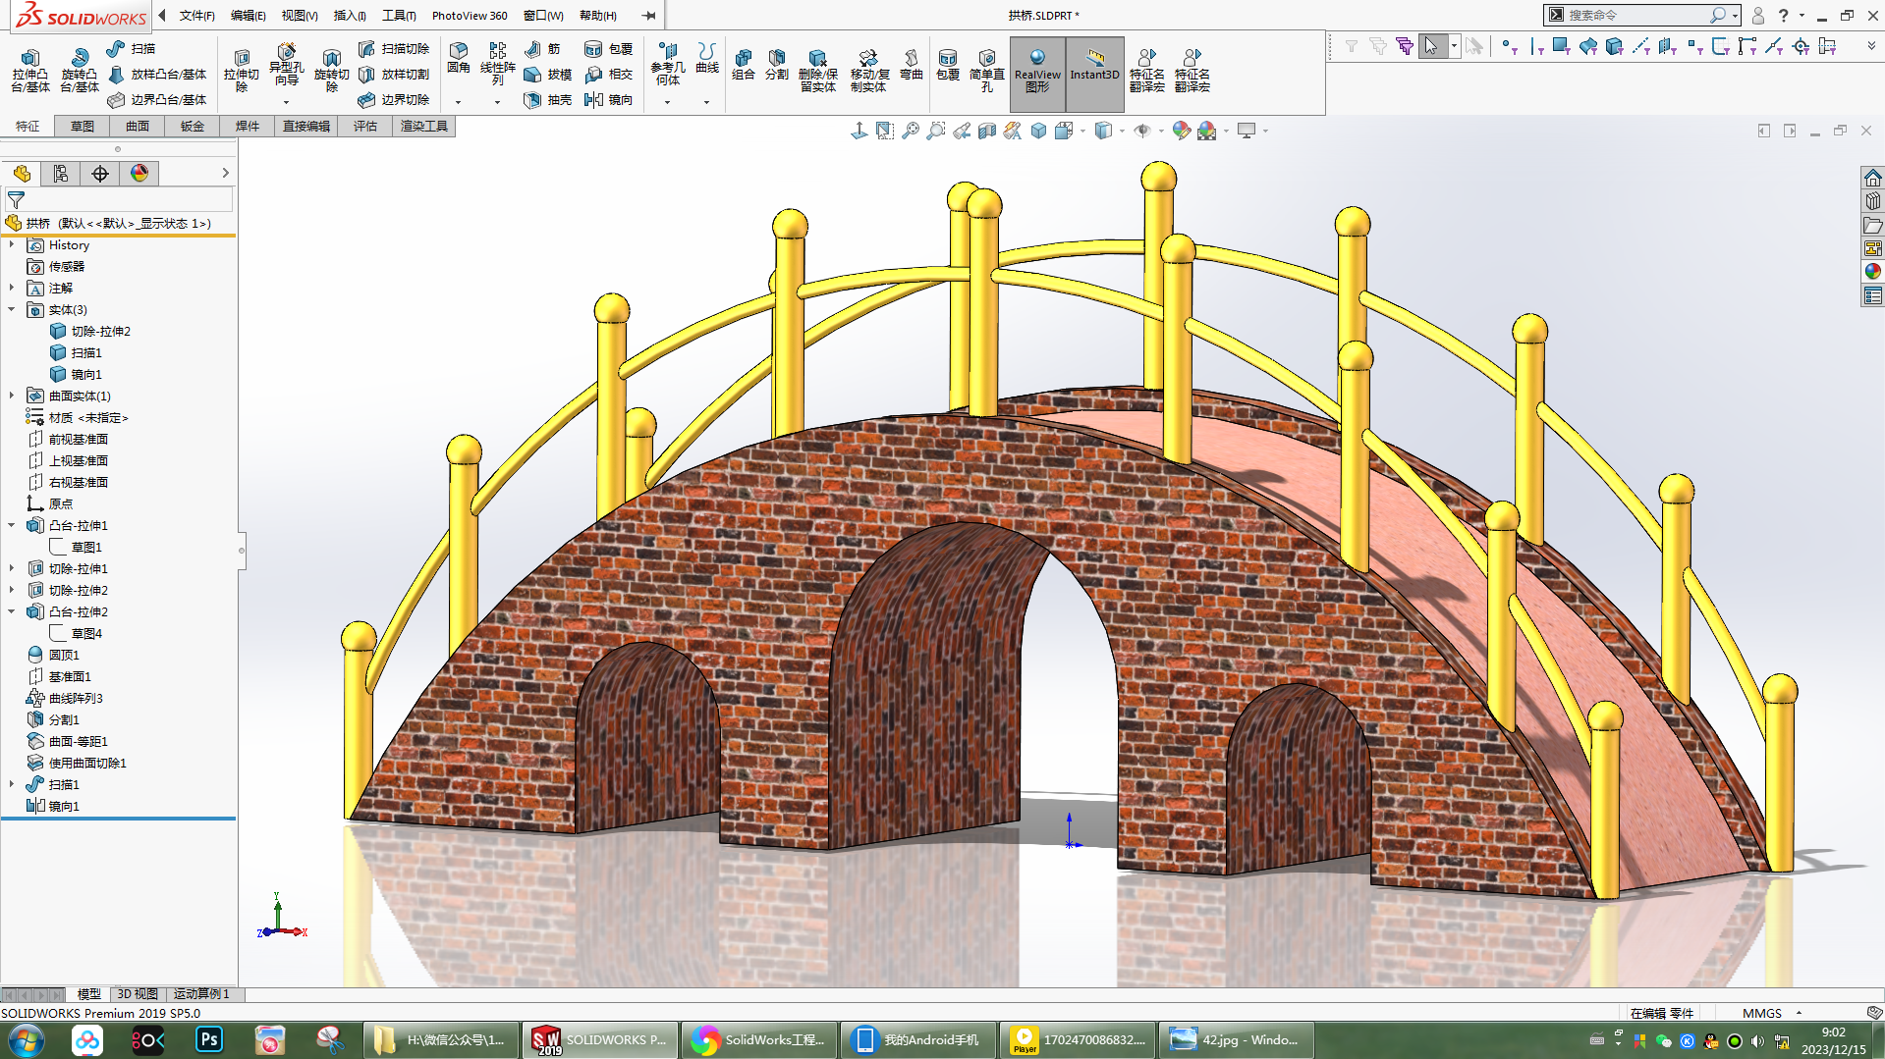
Task: Open the 3D 视图 bottom tab
Action: (138, 994)
